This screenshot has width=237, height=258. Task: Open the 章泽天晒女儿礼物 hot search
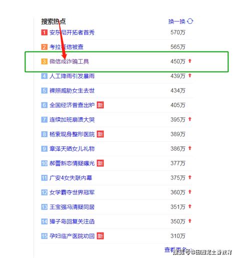(72, 149)
